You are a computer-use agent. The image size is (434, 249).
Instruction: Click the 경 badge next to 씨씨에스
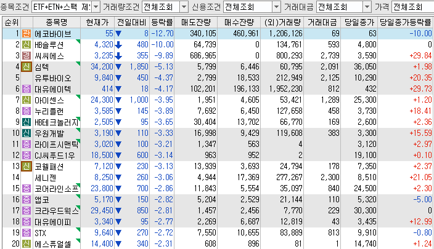27,56
